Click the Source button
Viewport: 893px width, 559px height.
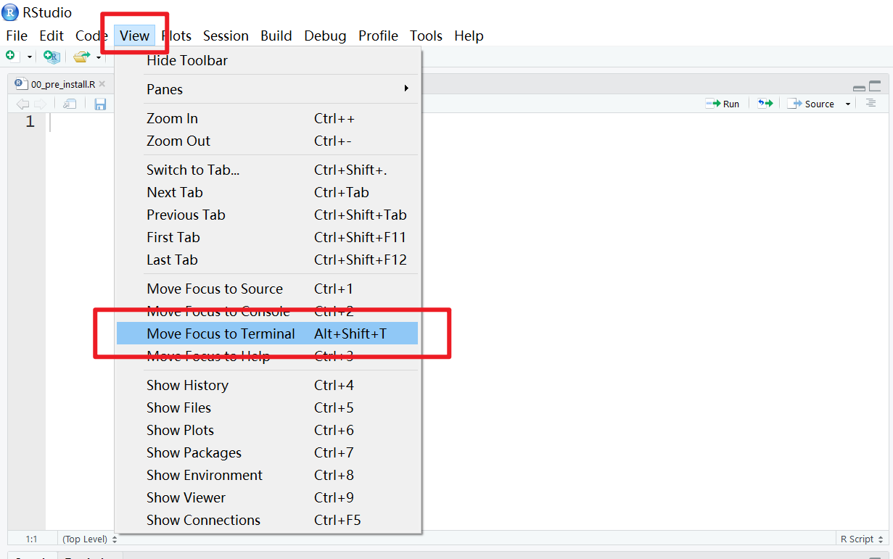click(x=812, y=104)
